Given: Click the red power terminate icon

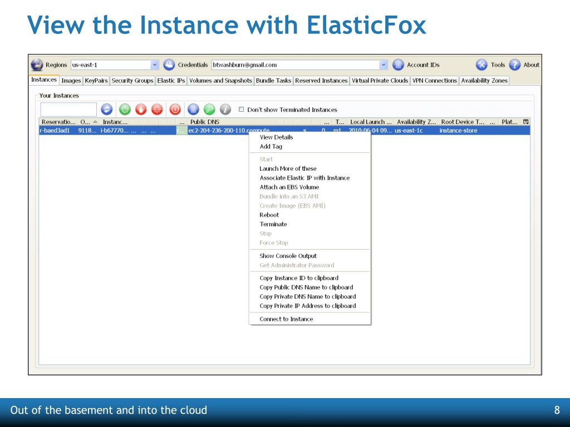Looking at the screenshot, I should [175, 110].
